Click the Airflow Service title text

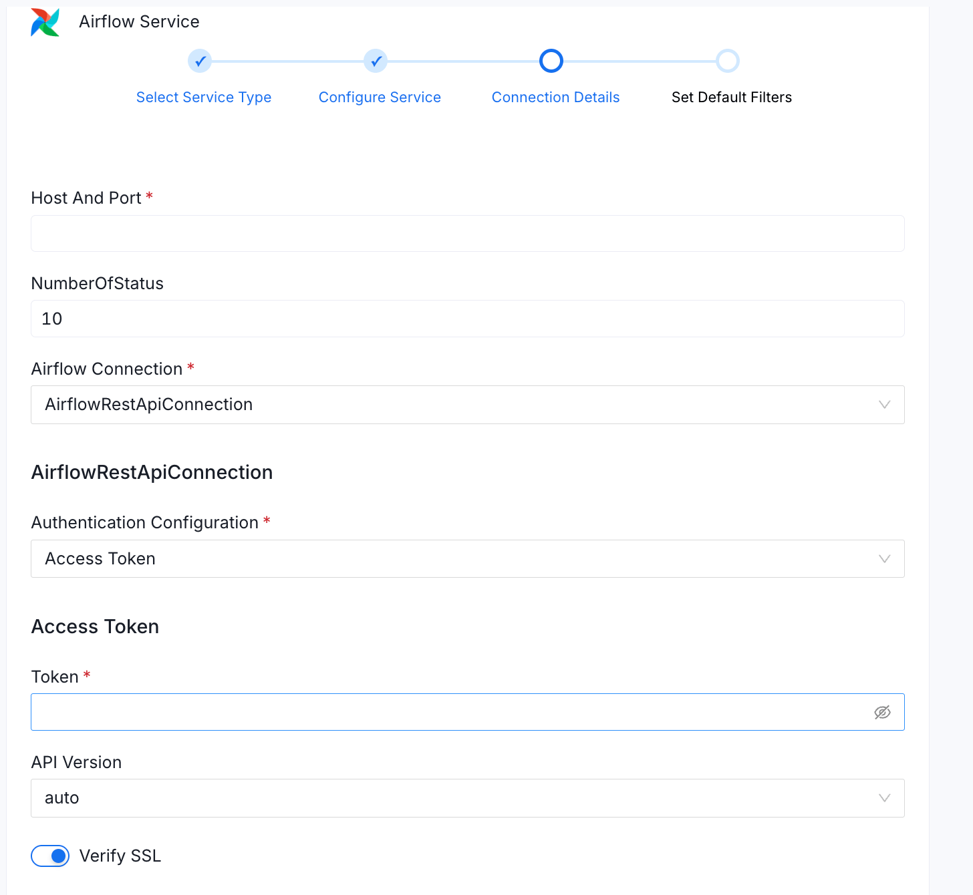tap(139, 22)
